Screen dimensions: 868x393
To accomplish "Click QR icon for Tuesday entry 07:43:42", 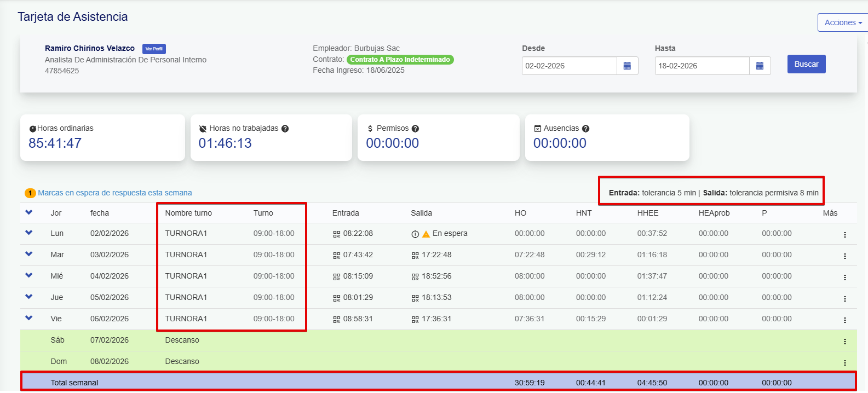I will pos(336,255).
